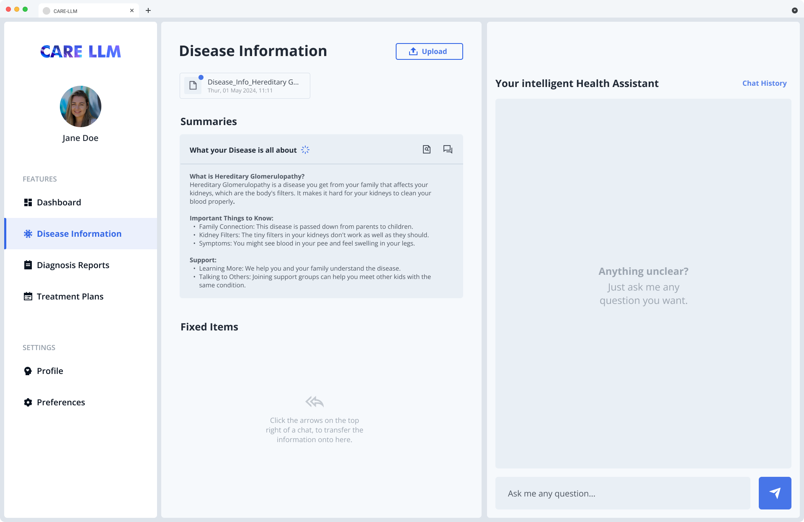Image resolution: width=804 pixels, height=522 pixels.
Task: Click the 'Fixed Items' heading
Action: (209, 327)
